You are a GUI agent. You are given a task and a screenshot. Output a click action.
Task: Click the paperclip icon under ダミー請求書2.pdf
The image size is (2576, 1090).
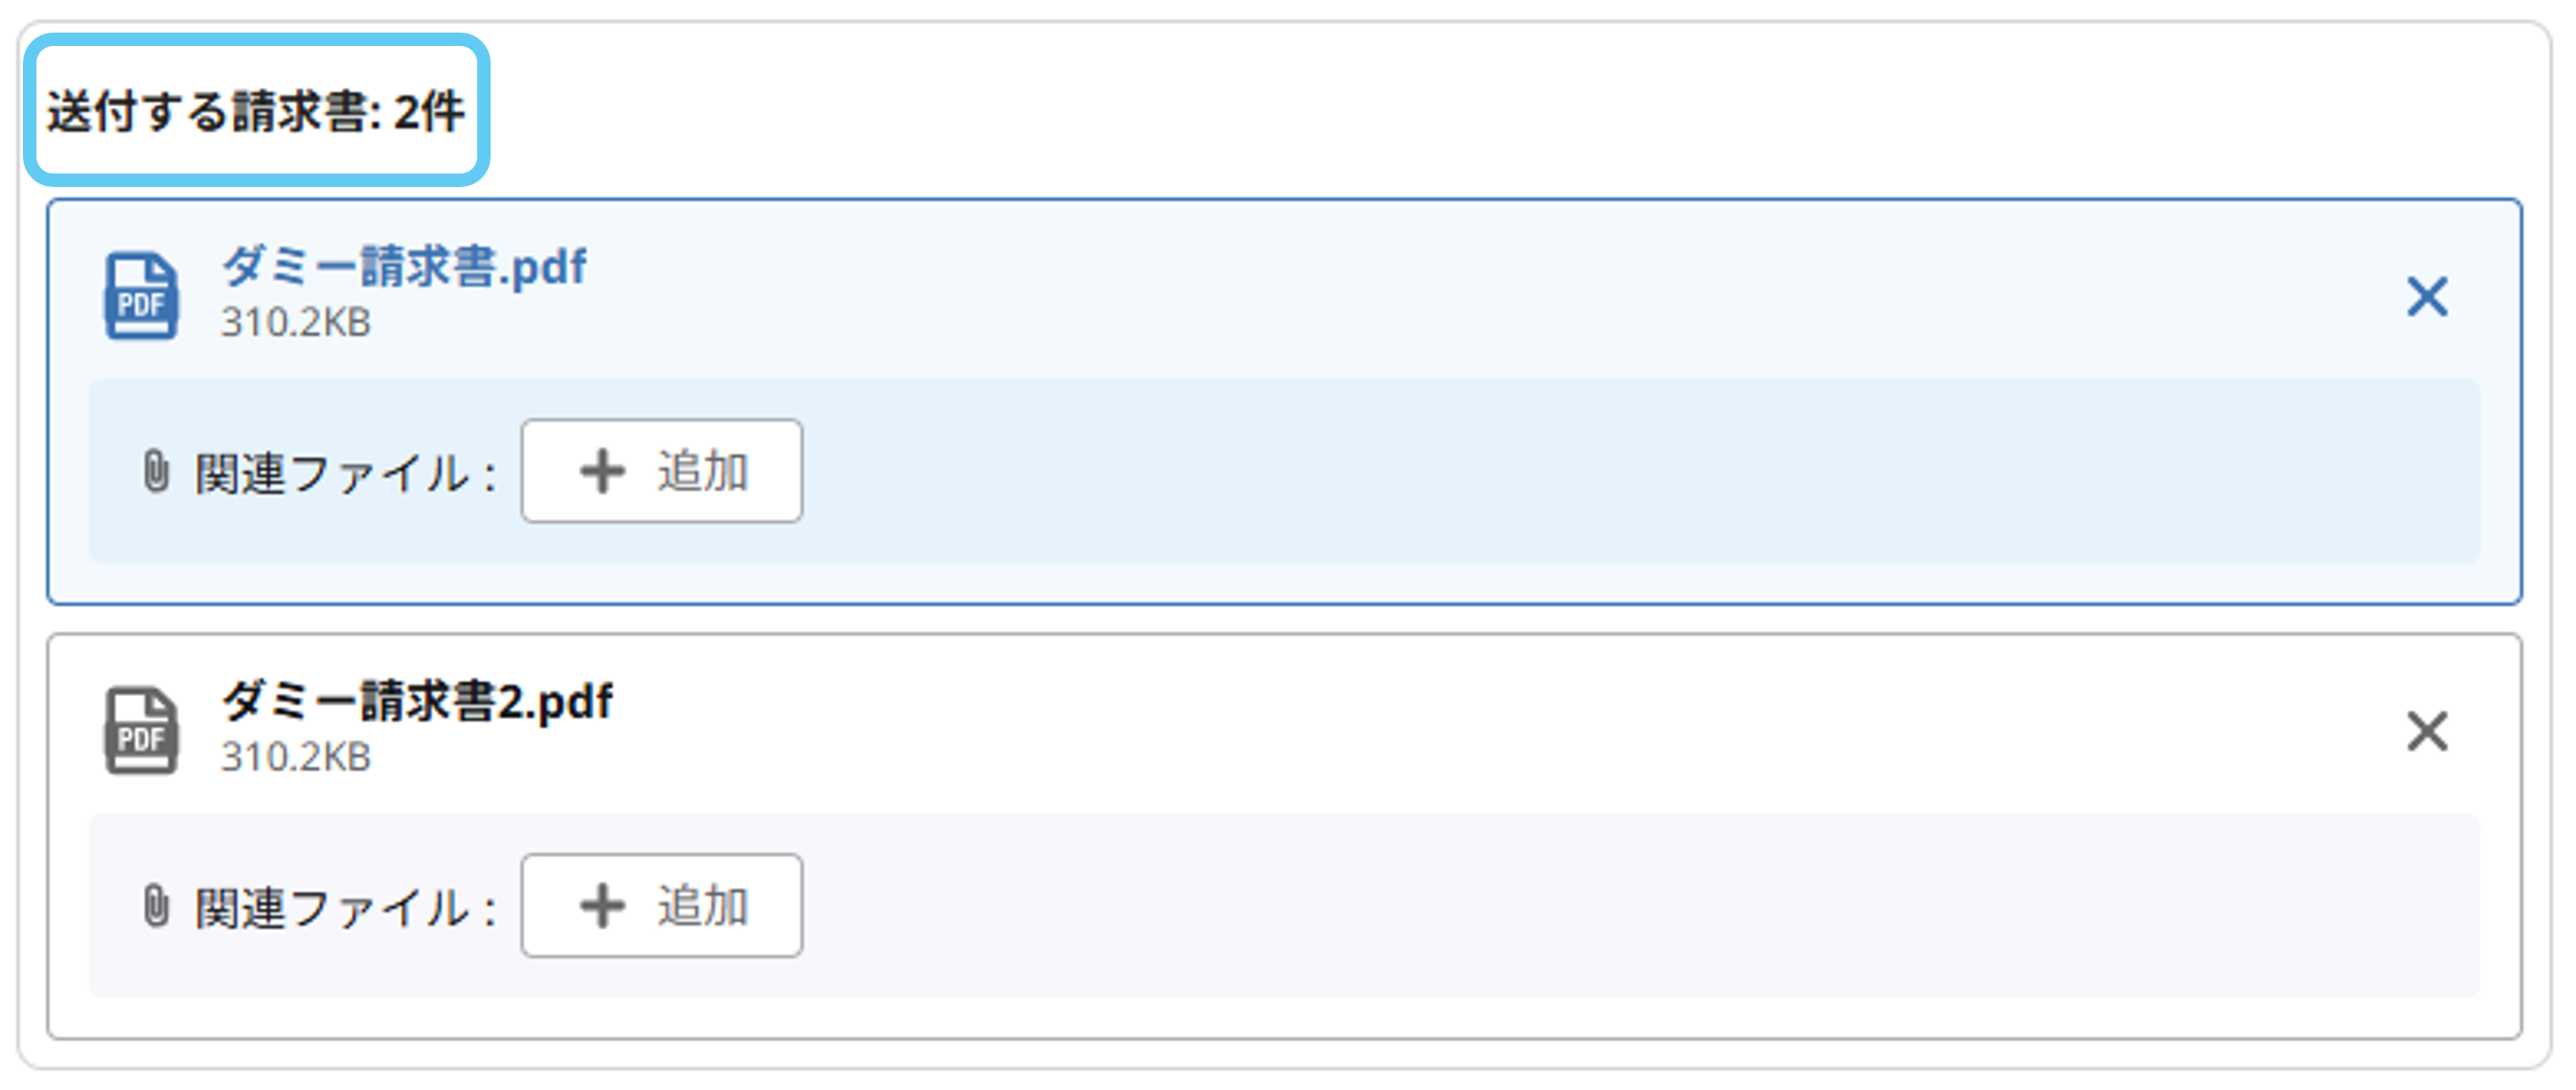(156, 906)
